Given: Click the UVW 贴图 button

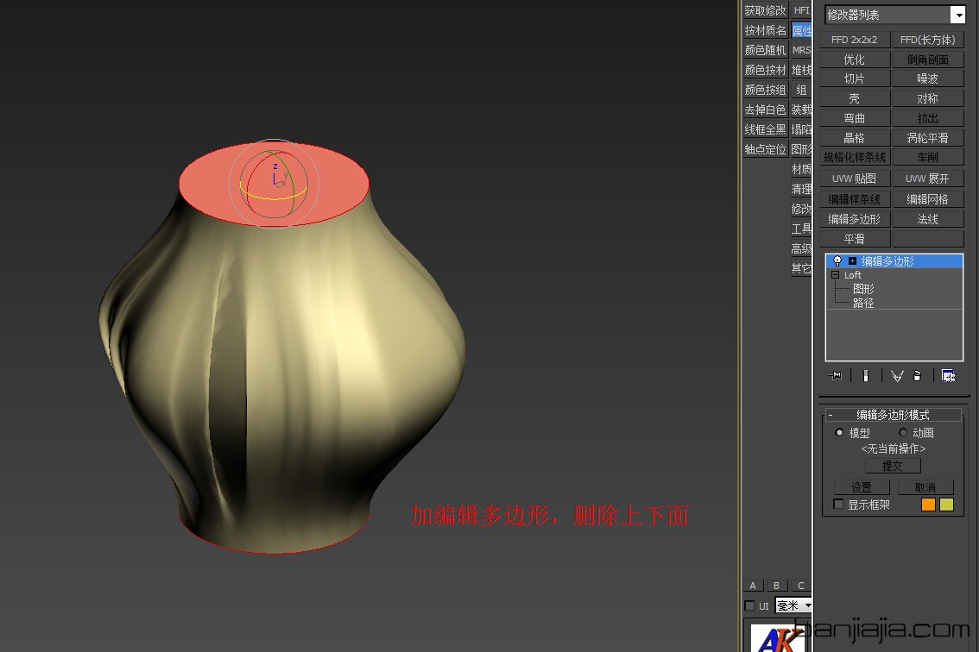Looking at the screenshot, I should coord(854,179).
